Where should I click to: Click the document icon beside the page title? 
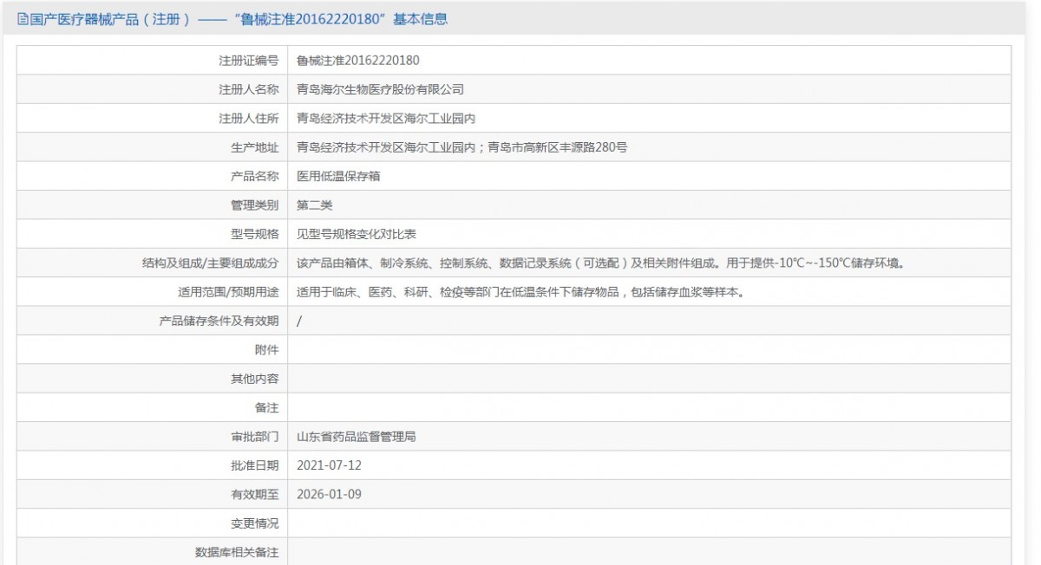[x=23, y=19]
